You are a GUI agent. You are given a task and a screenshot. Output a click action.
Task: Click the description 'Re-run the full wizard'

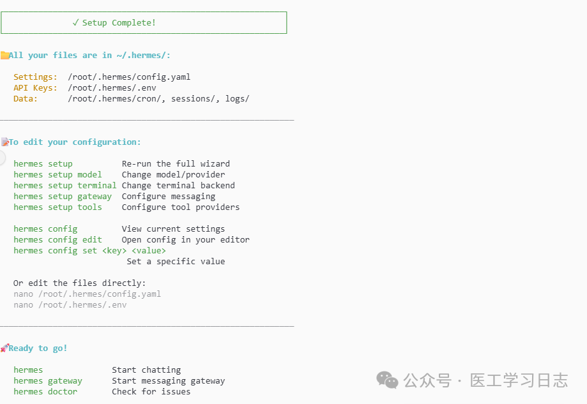[176, 164]
